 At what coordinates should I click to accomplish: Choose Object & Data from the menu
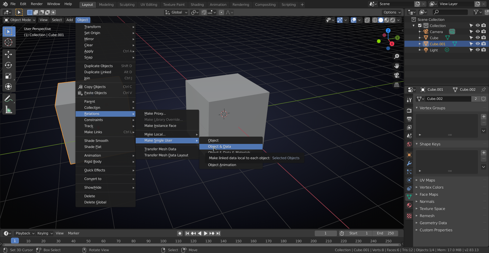pos(219,146)
